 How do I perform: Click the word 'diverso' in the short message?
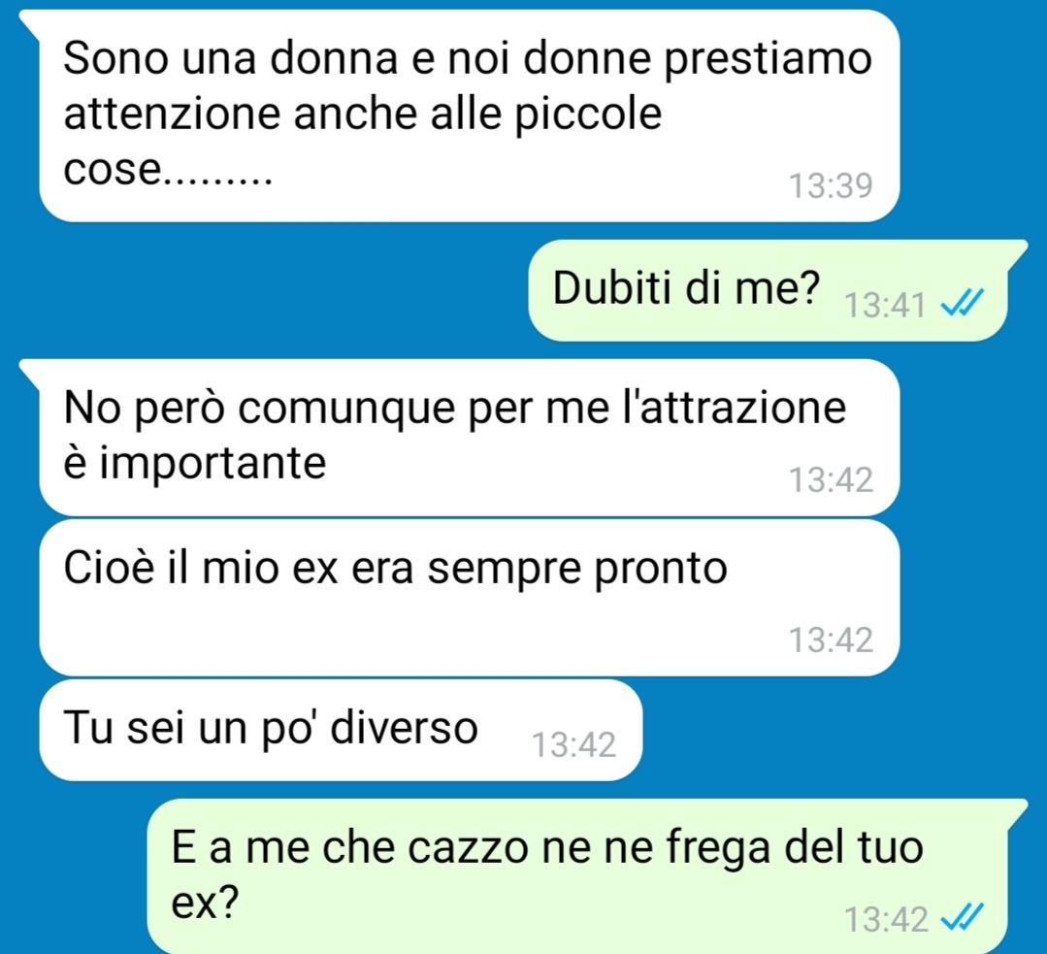pos(404,727)
